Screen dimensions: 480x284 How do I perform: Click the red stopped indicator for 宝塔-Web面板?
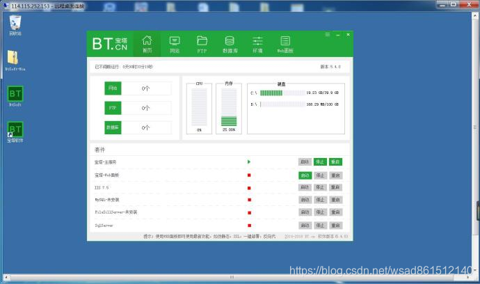pos(249,175)
